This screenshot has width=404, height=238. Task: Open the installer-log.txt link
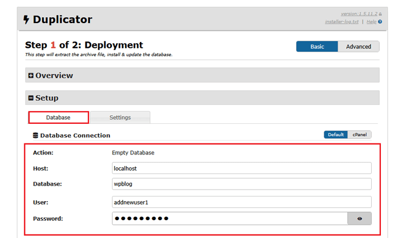342,22
